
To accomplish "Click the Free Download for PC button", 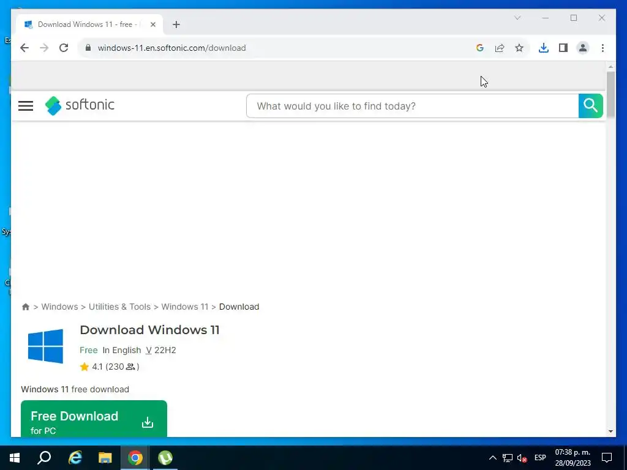I will point(94,419).
